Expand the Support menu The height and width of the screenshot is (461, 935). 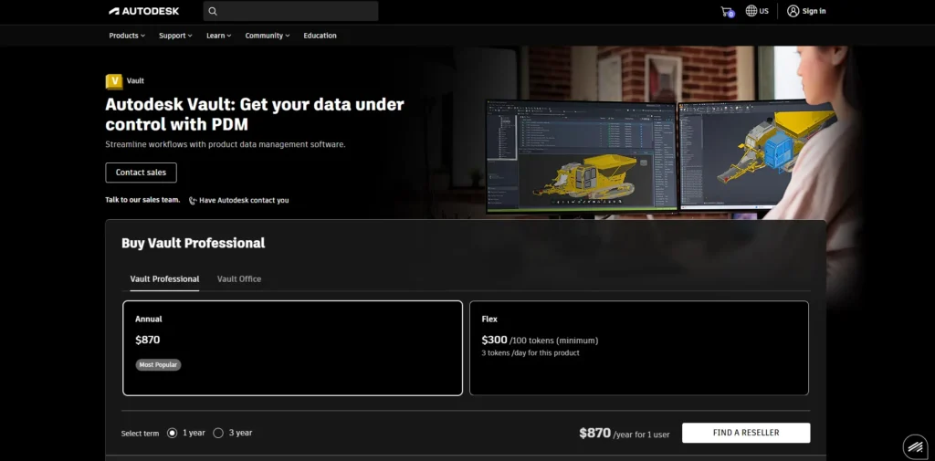[x=175, y=36]
